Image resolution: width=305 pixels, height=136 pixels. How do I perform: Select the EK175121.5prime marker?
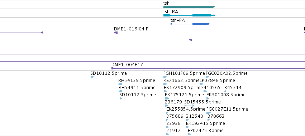167,98
